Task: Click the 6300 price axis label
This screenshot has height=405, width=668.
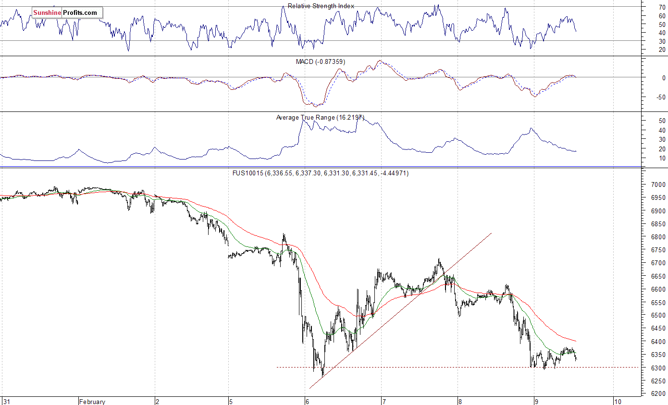Action: tap(658, 368)
